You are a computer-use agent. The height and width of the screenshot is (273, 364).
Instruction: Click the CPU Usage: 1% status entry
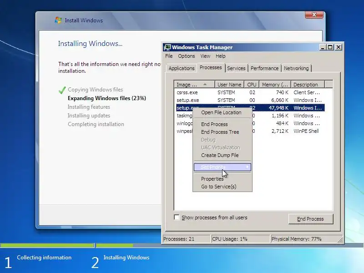point(241,239)
